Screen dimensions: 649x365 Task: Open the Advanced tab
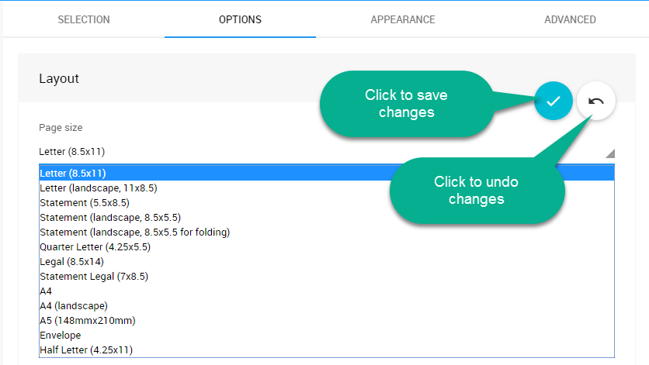coord(570,19)
